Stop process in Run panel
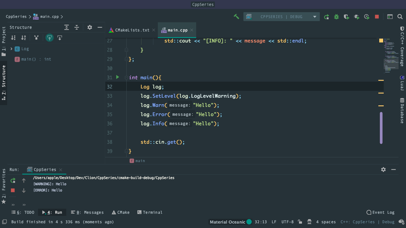406x228 pixels. click(x=13, y=190)
